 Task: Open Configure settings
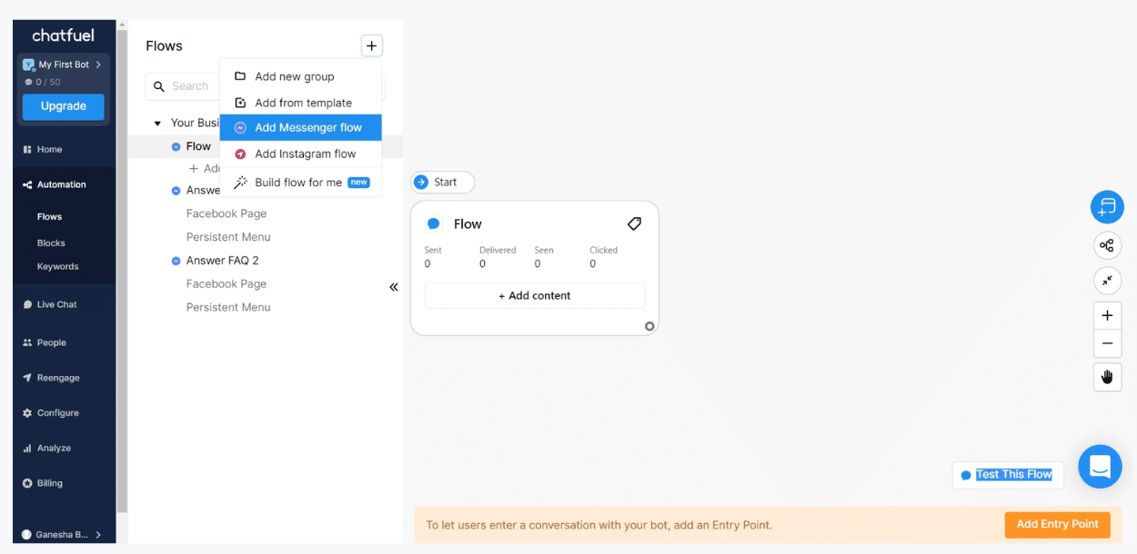click(57, 413)
